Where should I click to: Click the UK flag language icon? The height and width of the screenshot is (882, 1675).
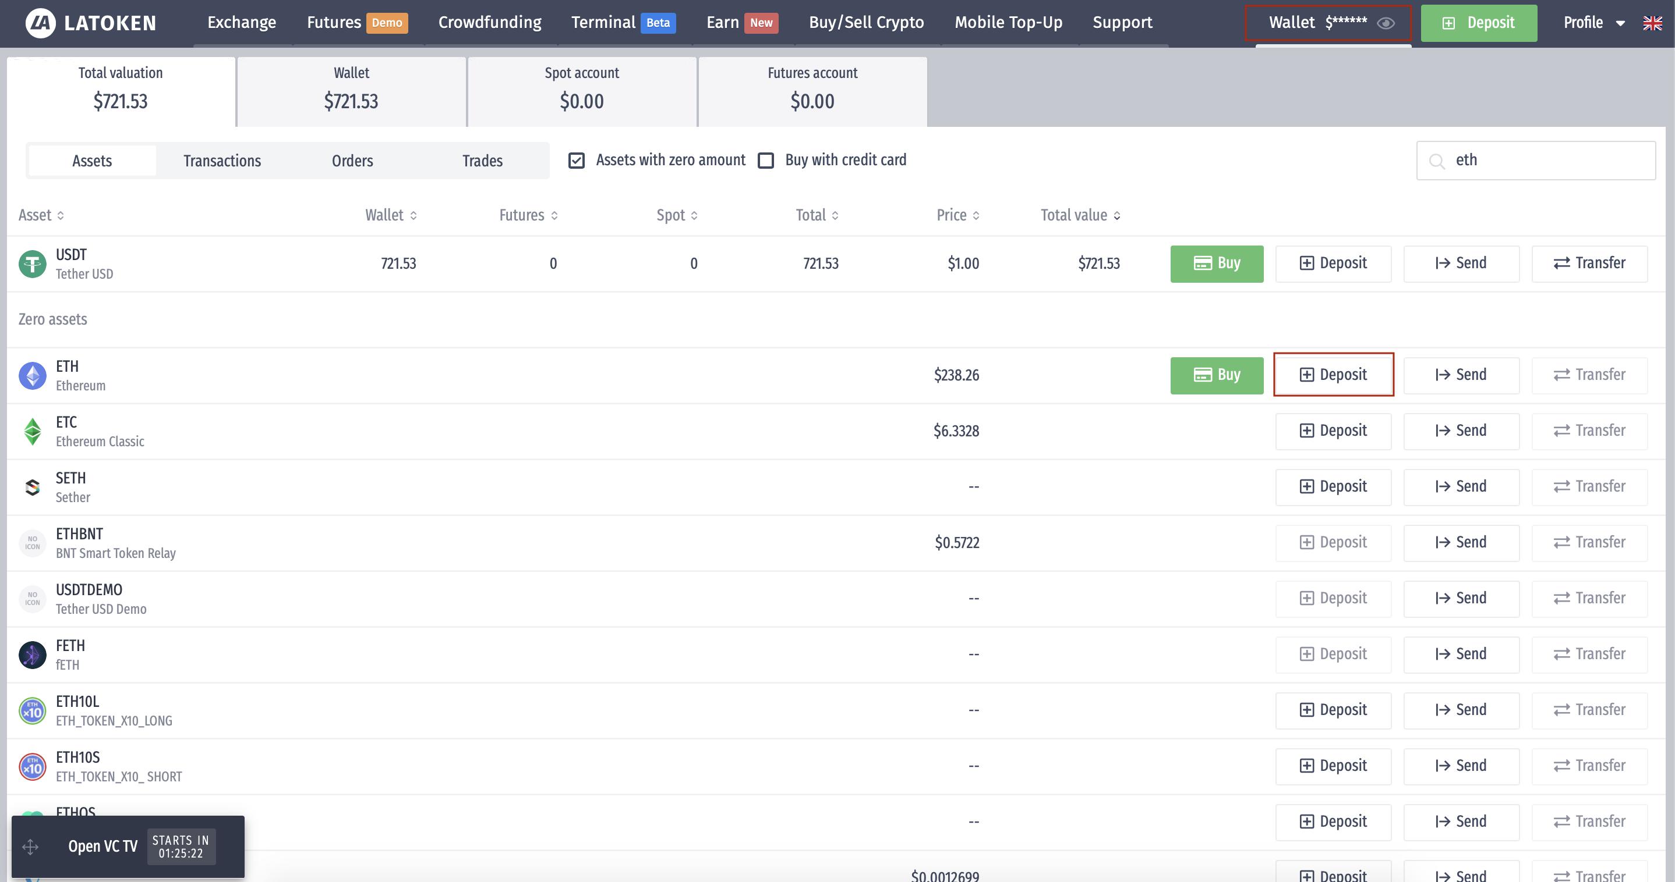1652,23
